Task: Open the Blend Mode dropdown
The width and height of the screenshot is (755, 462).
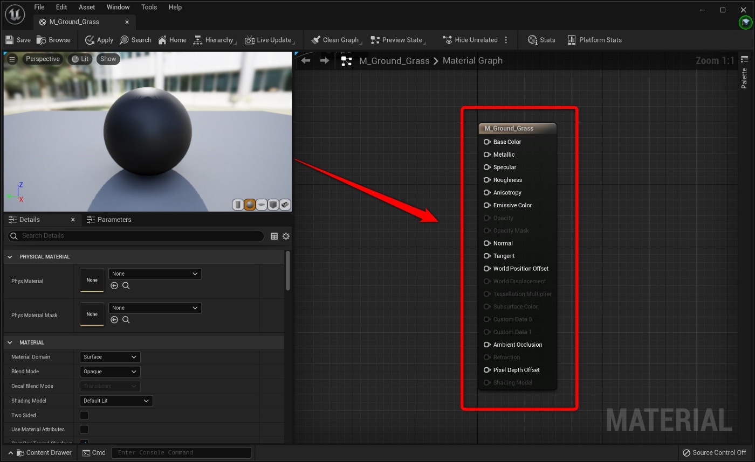Action: 109,372
